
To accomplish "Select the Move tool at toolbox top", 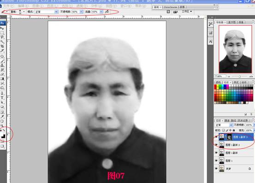I will coord(2,29).
